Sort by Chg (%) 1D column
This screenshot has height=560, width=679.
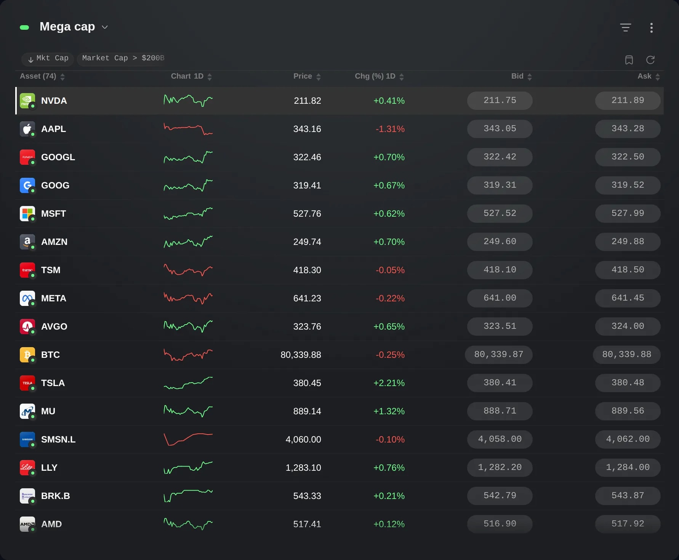pos(380,76)
